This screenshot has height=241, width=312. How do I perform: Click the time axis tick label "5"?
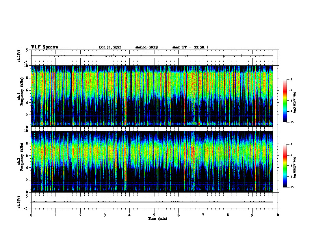[x=154, y=215]
